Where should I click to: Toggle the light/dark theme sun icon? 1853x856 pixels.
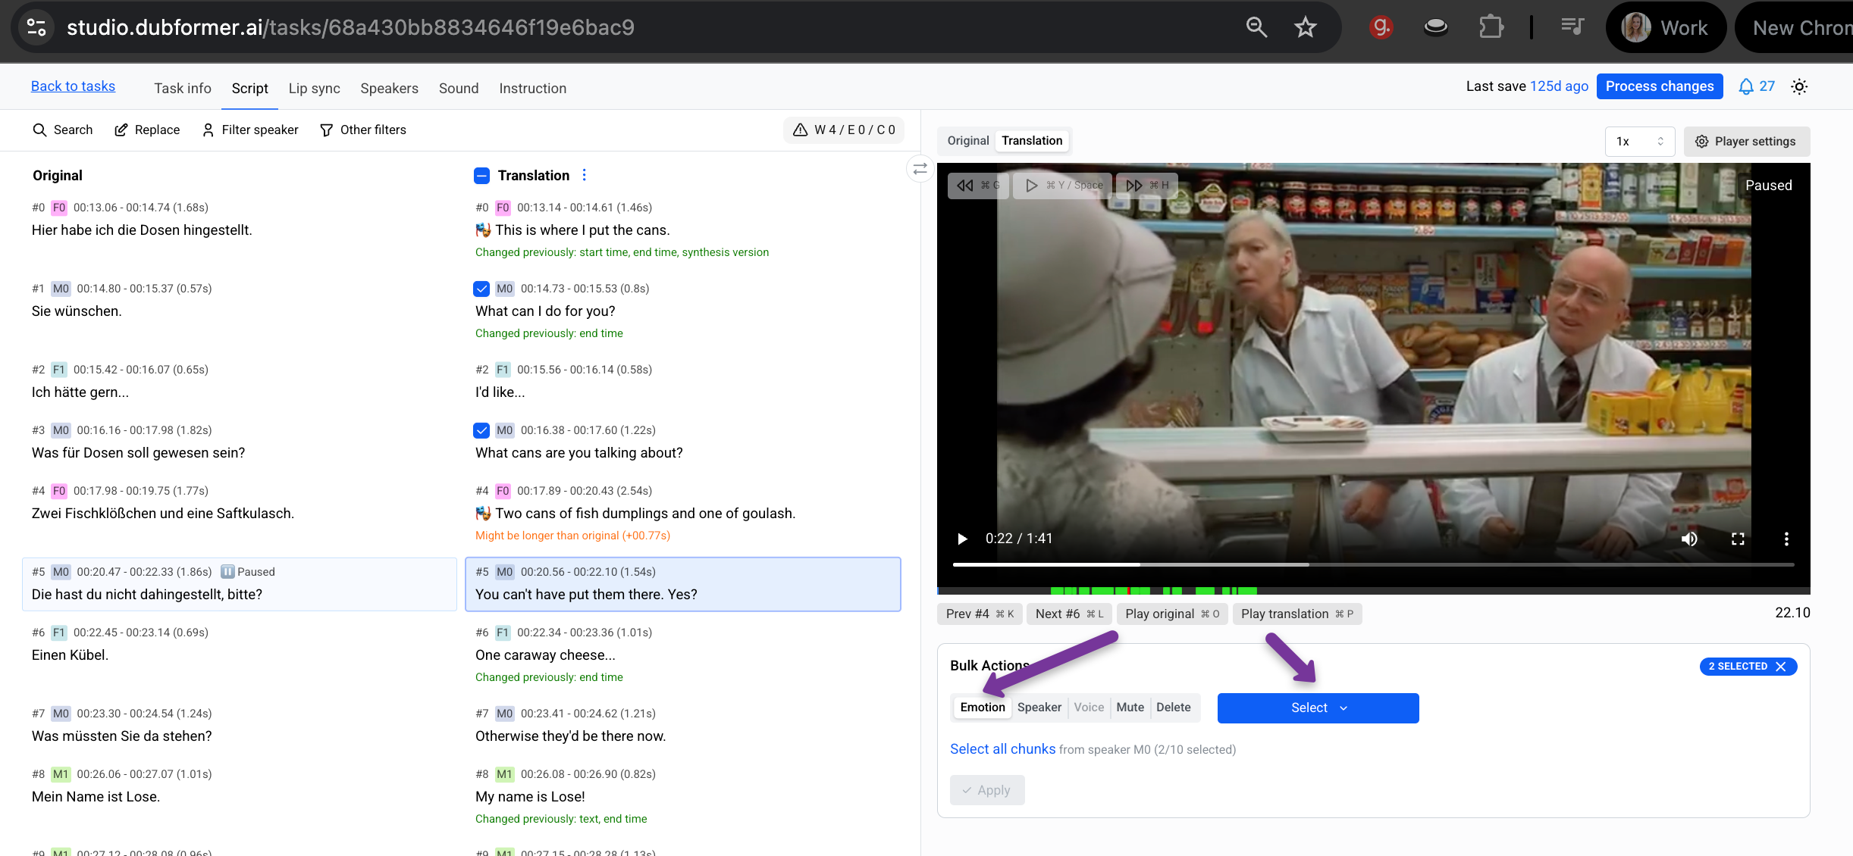click(x=1799, y=86)
